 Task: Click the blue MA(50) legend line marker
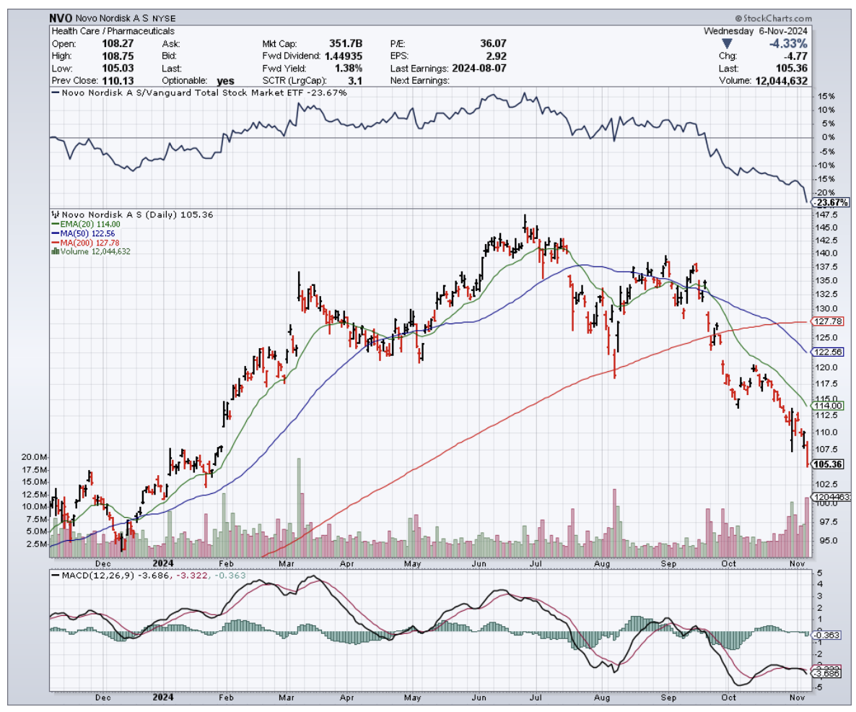[x=54, y=234]
